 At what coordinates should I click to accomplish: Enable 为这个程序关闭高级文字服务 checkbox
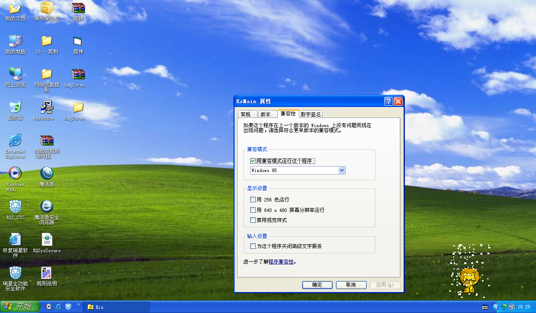click(x=253, y=246)
